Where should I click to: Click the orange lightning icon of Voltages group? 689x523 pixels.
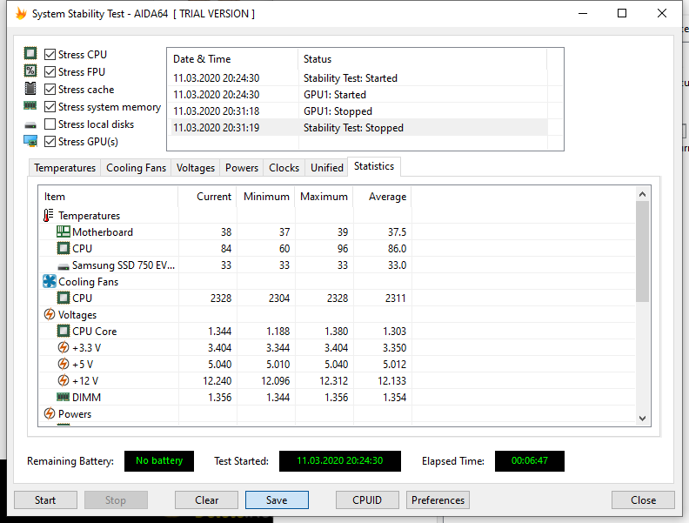point(50,315)
